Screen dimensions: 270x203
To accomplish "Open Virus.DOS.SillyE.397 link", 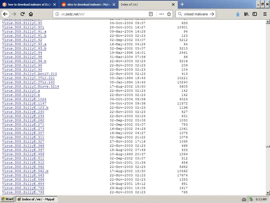I will tap(23, 150).
